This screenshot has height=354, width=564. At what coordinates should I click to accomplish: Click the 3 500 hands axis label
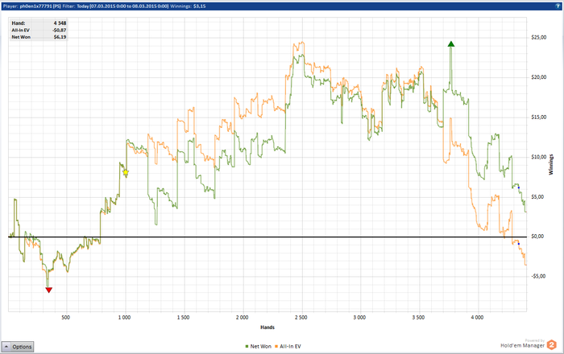(x=418, y=317)
